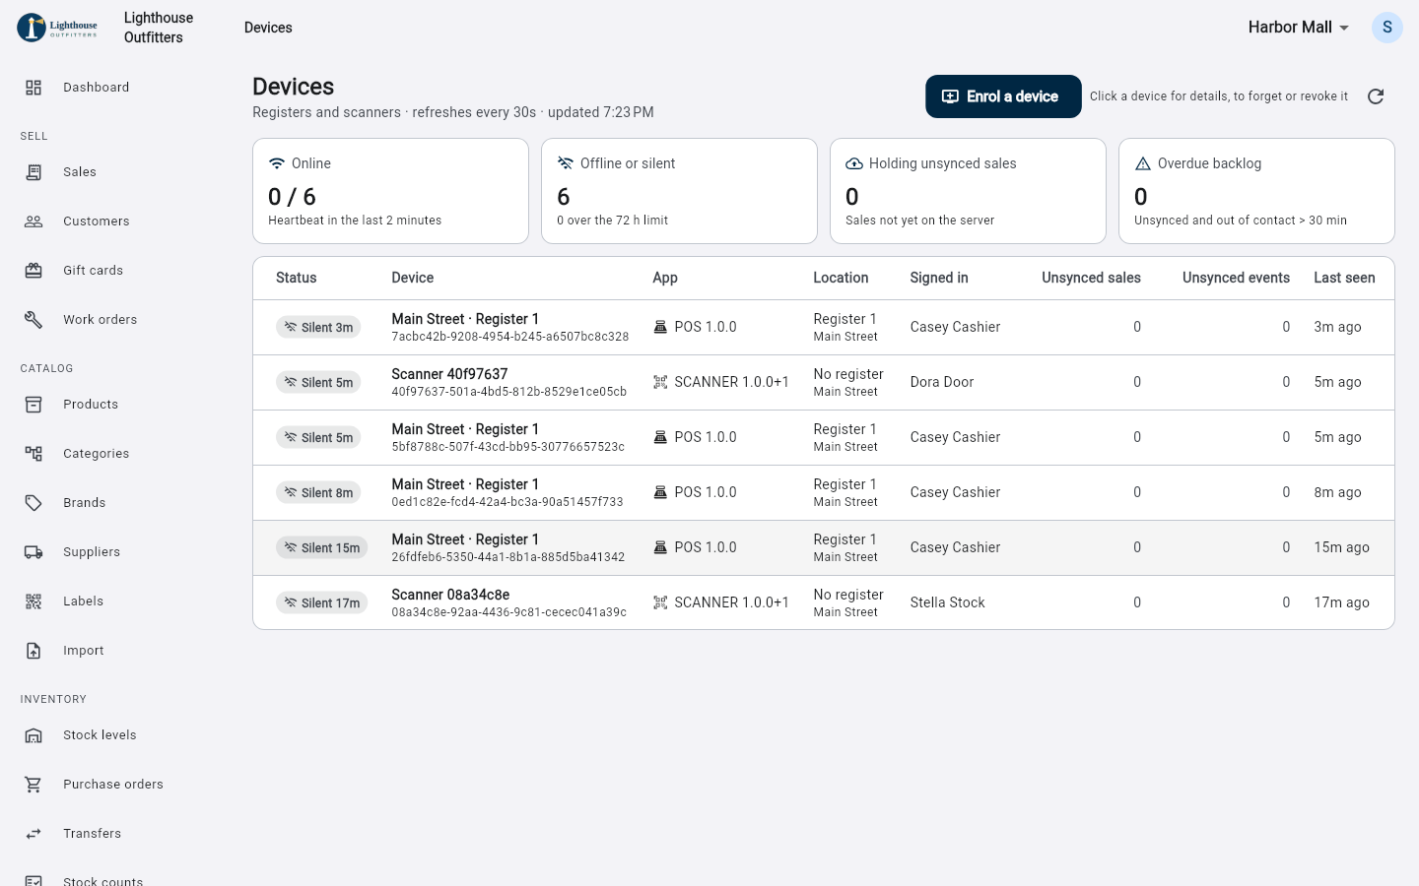Viewport: 1419px width, 886px height.
Task: Click the Overdue backlog summary card
Action: point(1256,191)
